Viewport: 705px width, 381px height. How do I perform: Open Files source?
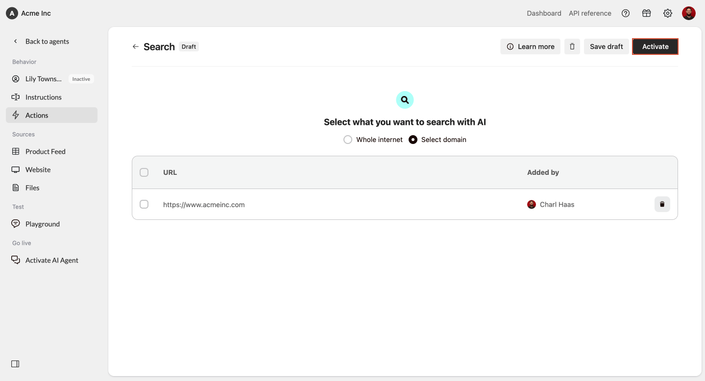tap(51, 188)
